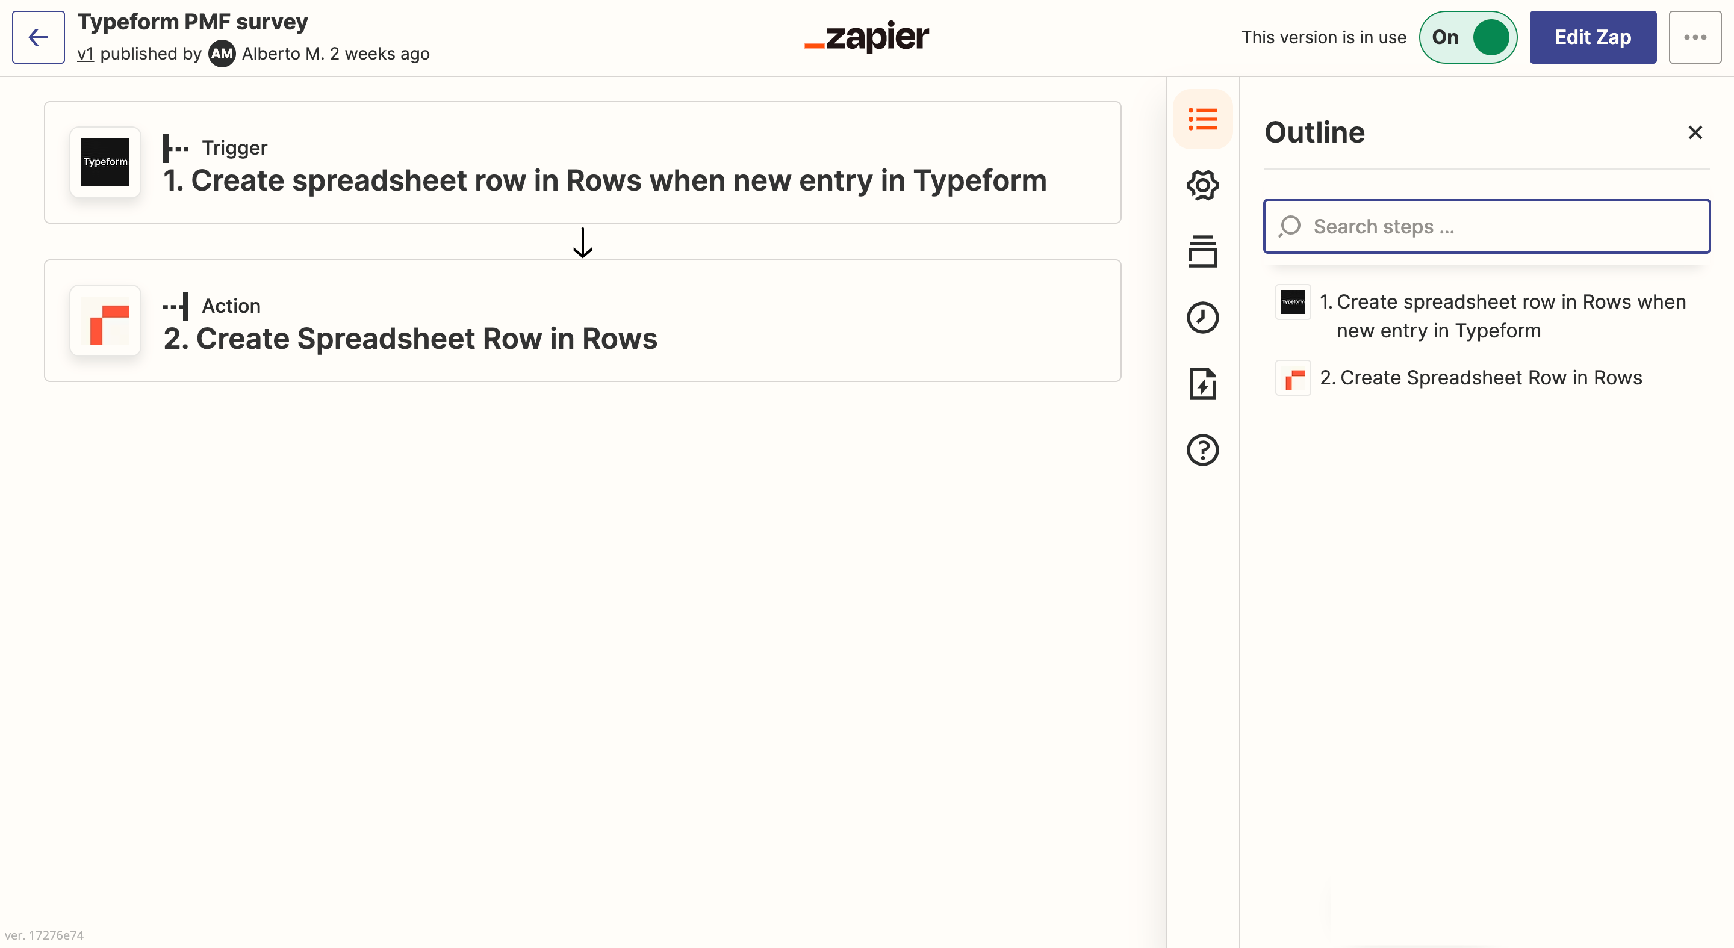Open Zap settings gear icon

[x=1202, y=185]
